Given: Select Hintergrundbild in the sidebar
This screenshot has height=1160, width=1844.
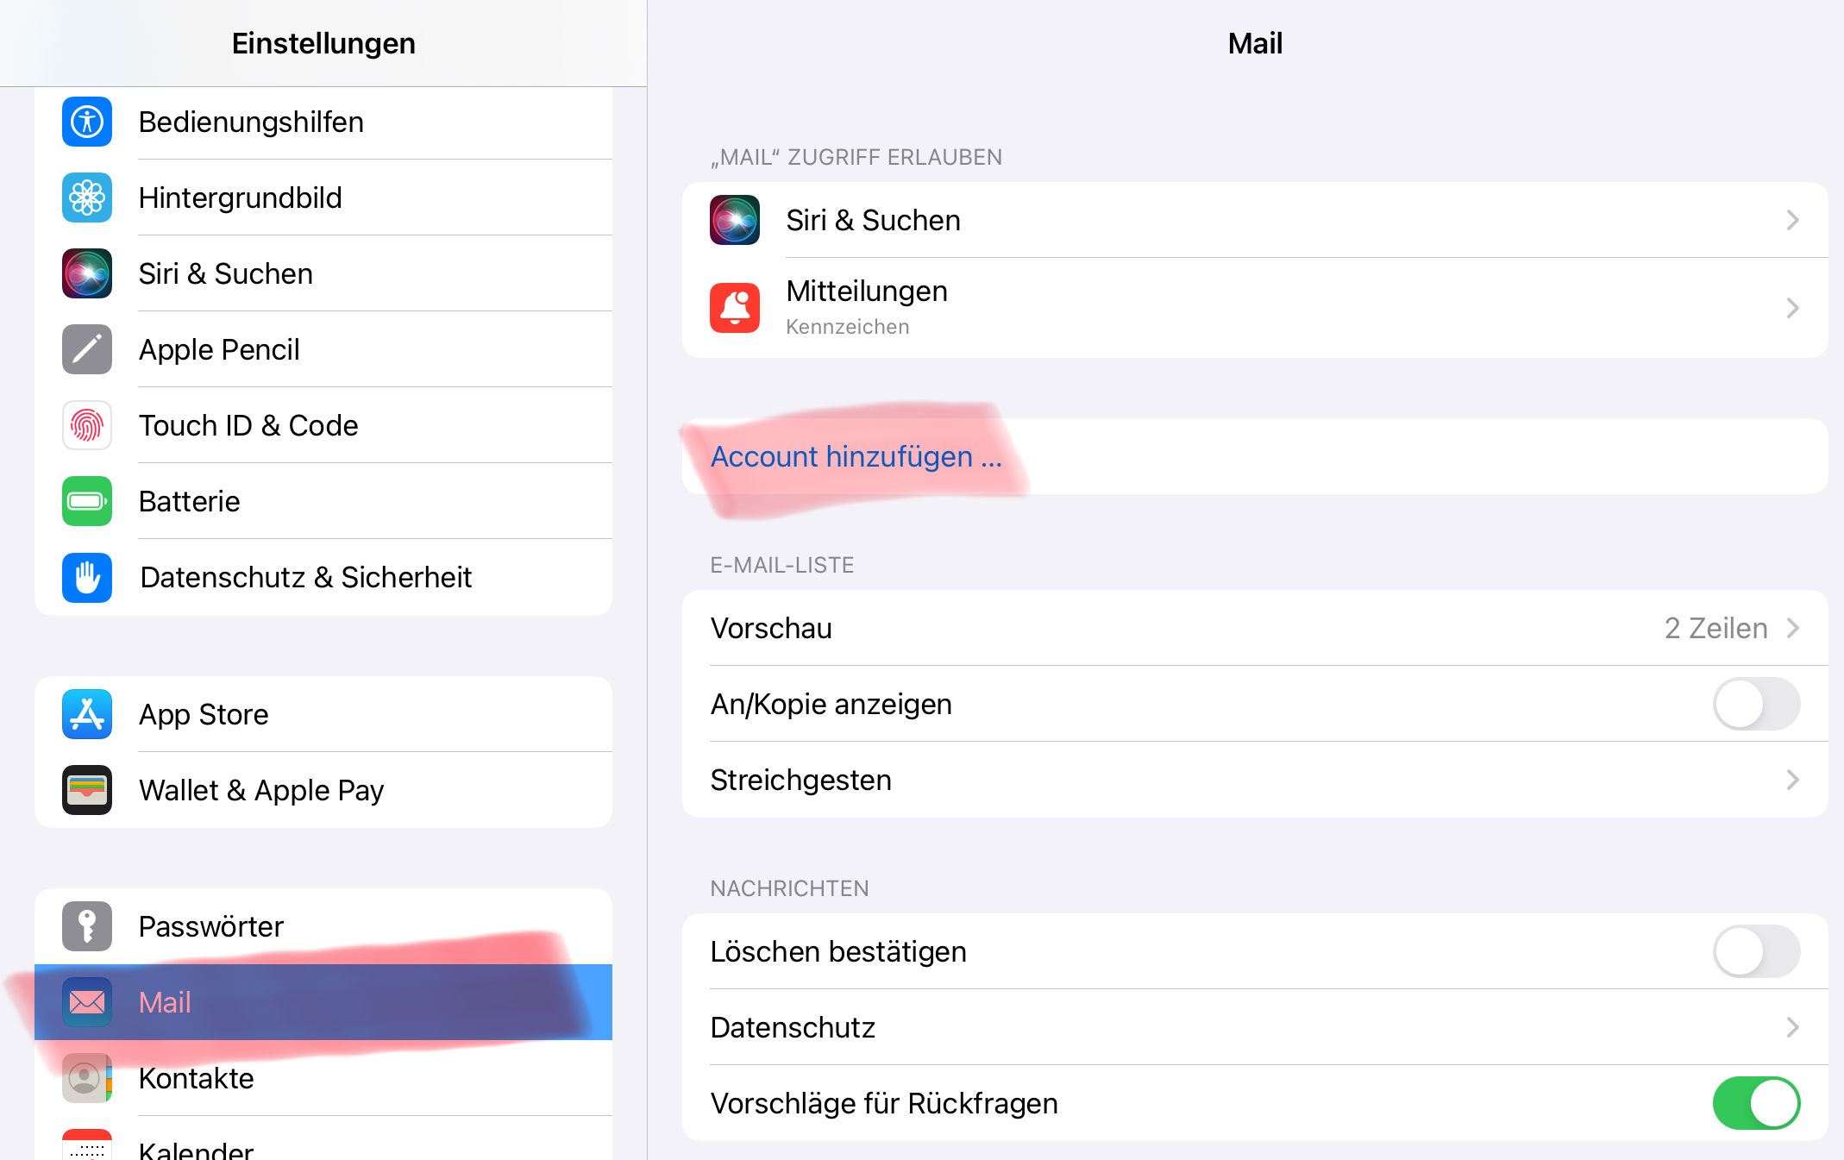Looking at the screenshot, I should pos(323,198).
